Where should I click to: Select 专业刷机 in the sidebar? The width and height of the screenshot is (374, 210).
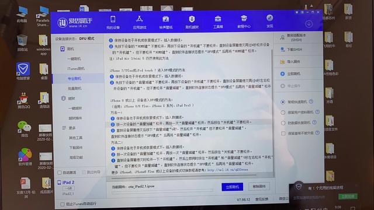[x=75, y=79]
